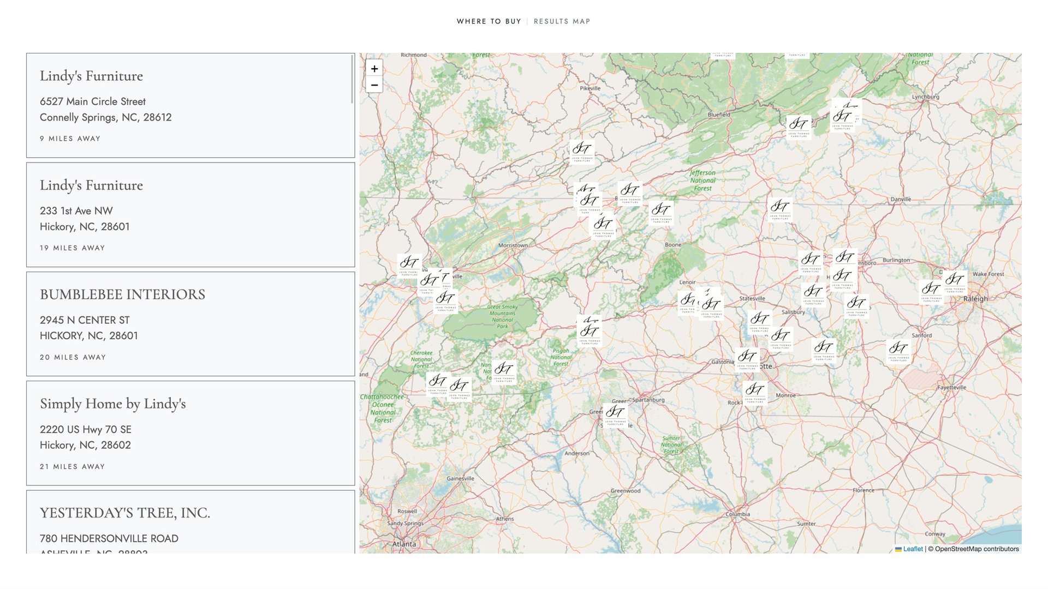Click the 19 MILES AWAY text

(72, 248)
